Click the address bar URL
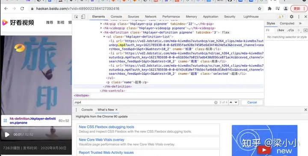 pos(77,9)
